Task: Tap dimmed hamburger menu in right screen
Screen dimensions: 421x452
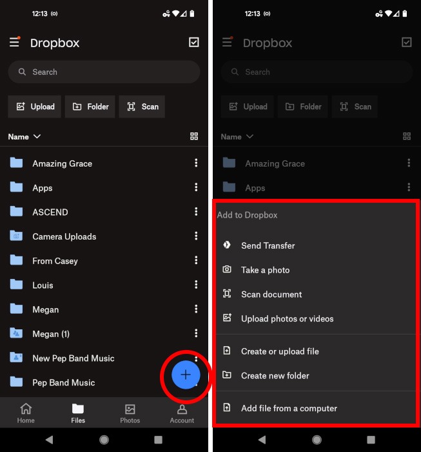Action: click(228, 43)
